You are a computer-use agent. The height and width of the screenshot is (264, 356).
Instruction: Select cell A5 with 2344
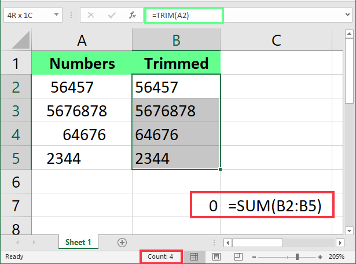tap(82, 158)
